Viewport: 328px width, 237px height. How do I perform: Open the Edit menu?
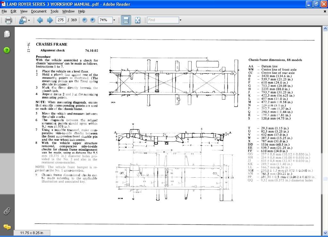(x=13, y=11)
